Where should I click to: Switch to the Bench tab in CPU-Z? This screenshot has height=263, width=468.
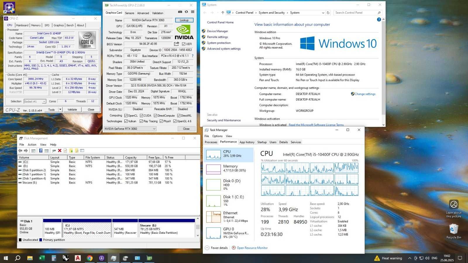pos(70,25)
